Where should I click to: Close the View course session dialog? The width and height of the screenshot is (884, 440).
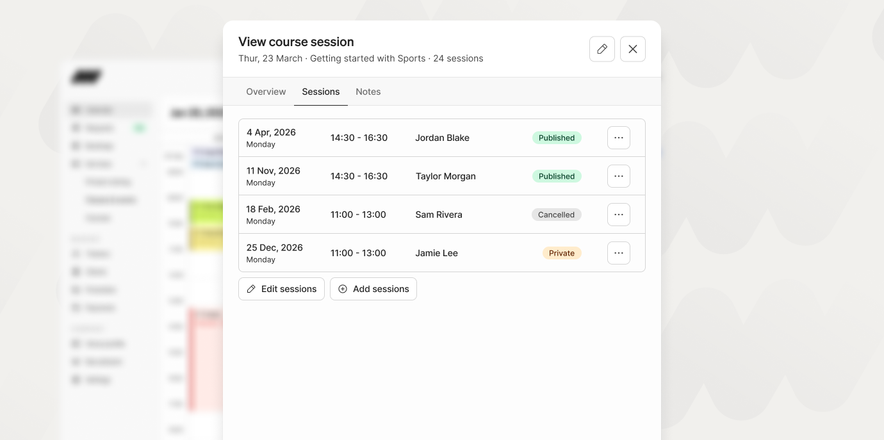(x=633, y=49)
